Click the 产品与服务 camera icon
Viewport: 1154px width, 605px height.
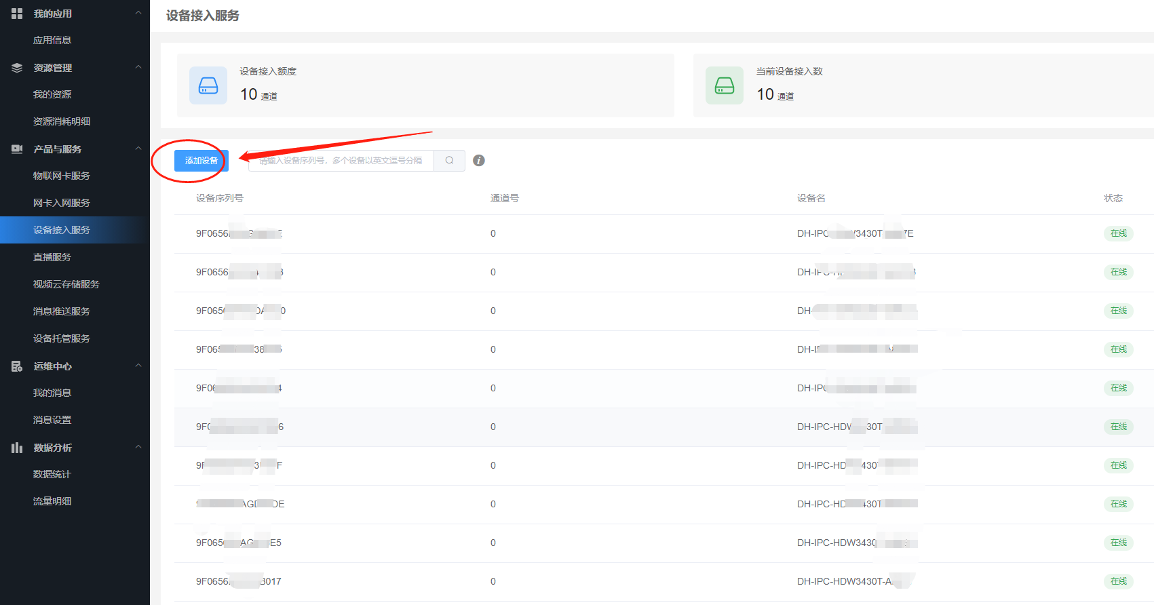[x=17, y=149]
